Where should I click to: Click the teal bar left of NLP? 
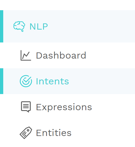tap(2, 26)
